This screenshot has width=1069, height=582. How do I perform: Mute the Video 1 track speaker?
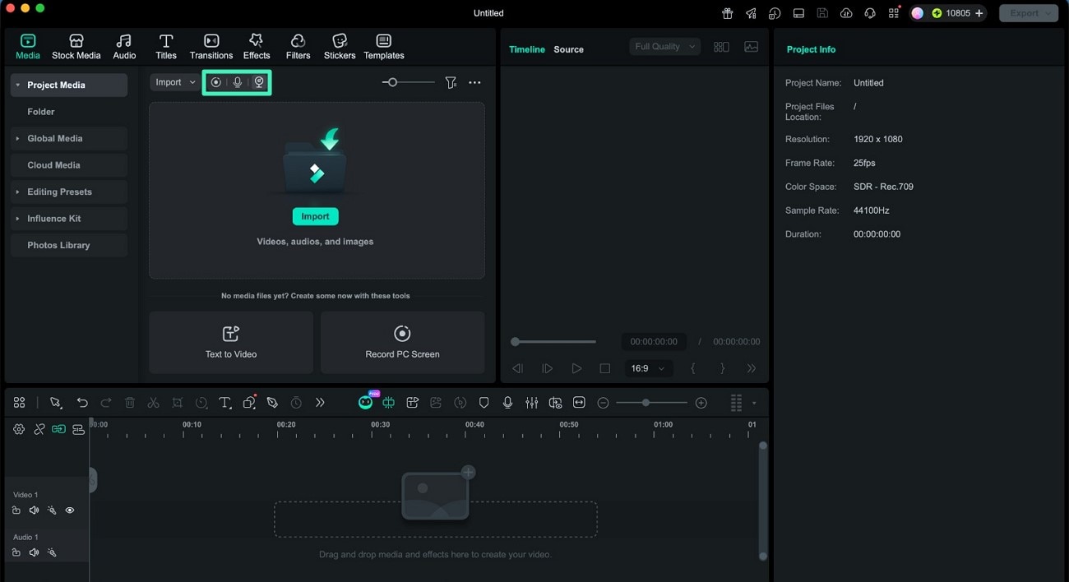click(34, 510)
